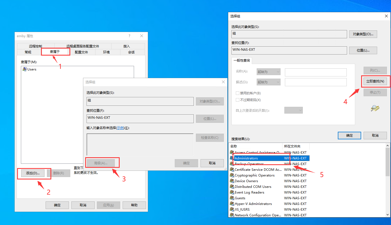Click the Cryptographic Operators group icon

(x=232, y=175)
